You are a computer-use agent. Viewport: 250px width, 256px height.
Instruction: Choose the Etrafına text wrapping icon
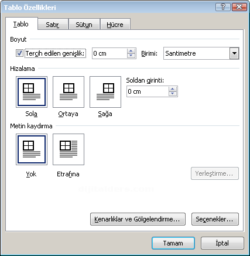tap(69, 149)
